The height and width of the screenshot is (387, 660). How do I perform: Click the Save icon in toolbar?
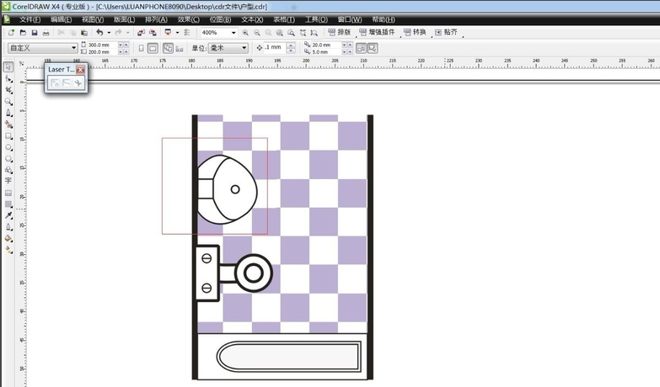(34, 32)
